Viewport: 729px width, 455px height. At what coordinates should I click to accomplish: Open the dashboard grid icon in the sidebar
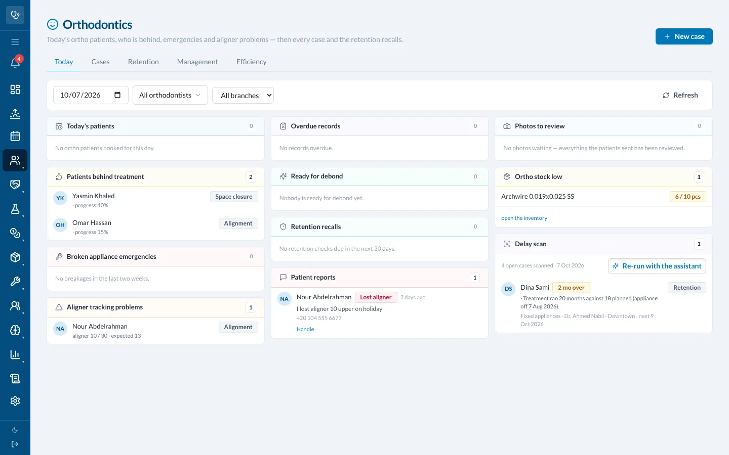[15, 89]
